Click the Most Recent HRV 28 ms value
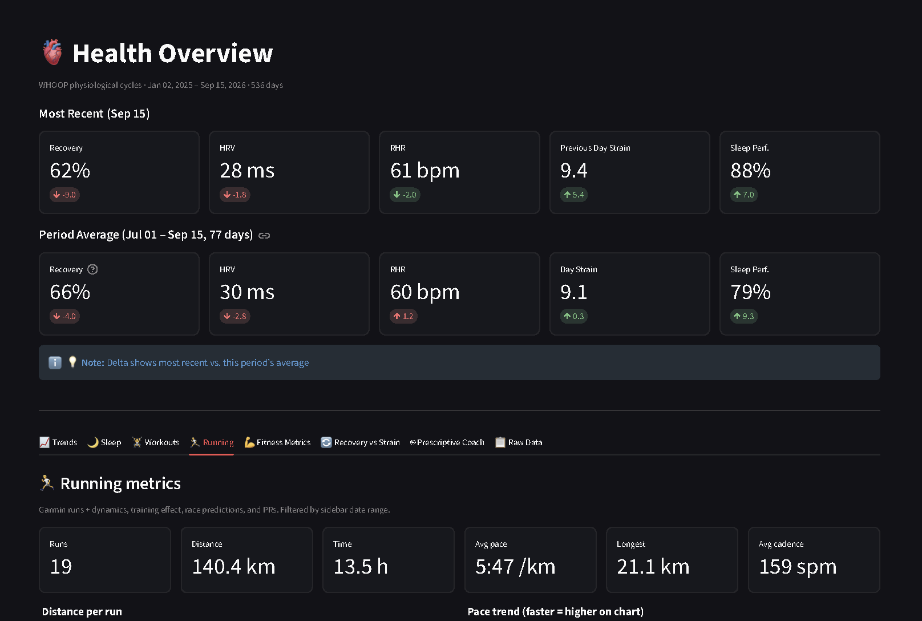This screenshot has height=621, width=922. click(247, 171)
